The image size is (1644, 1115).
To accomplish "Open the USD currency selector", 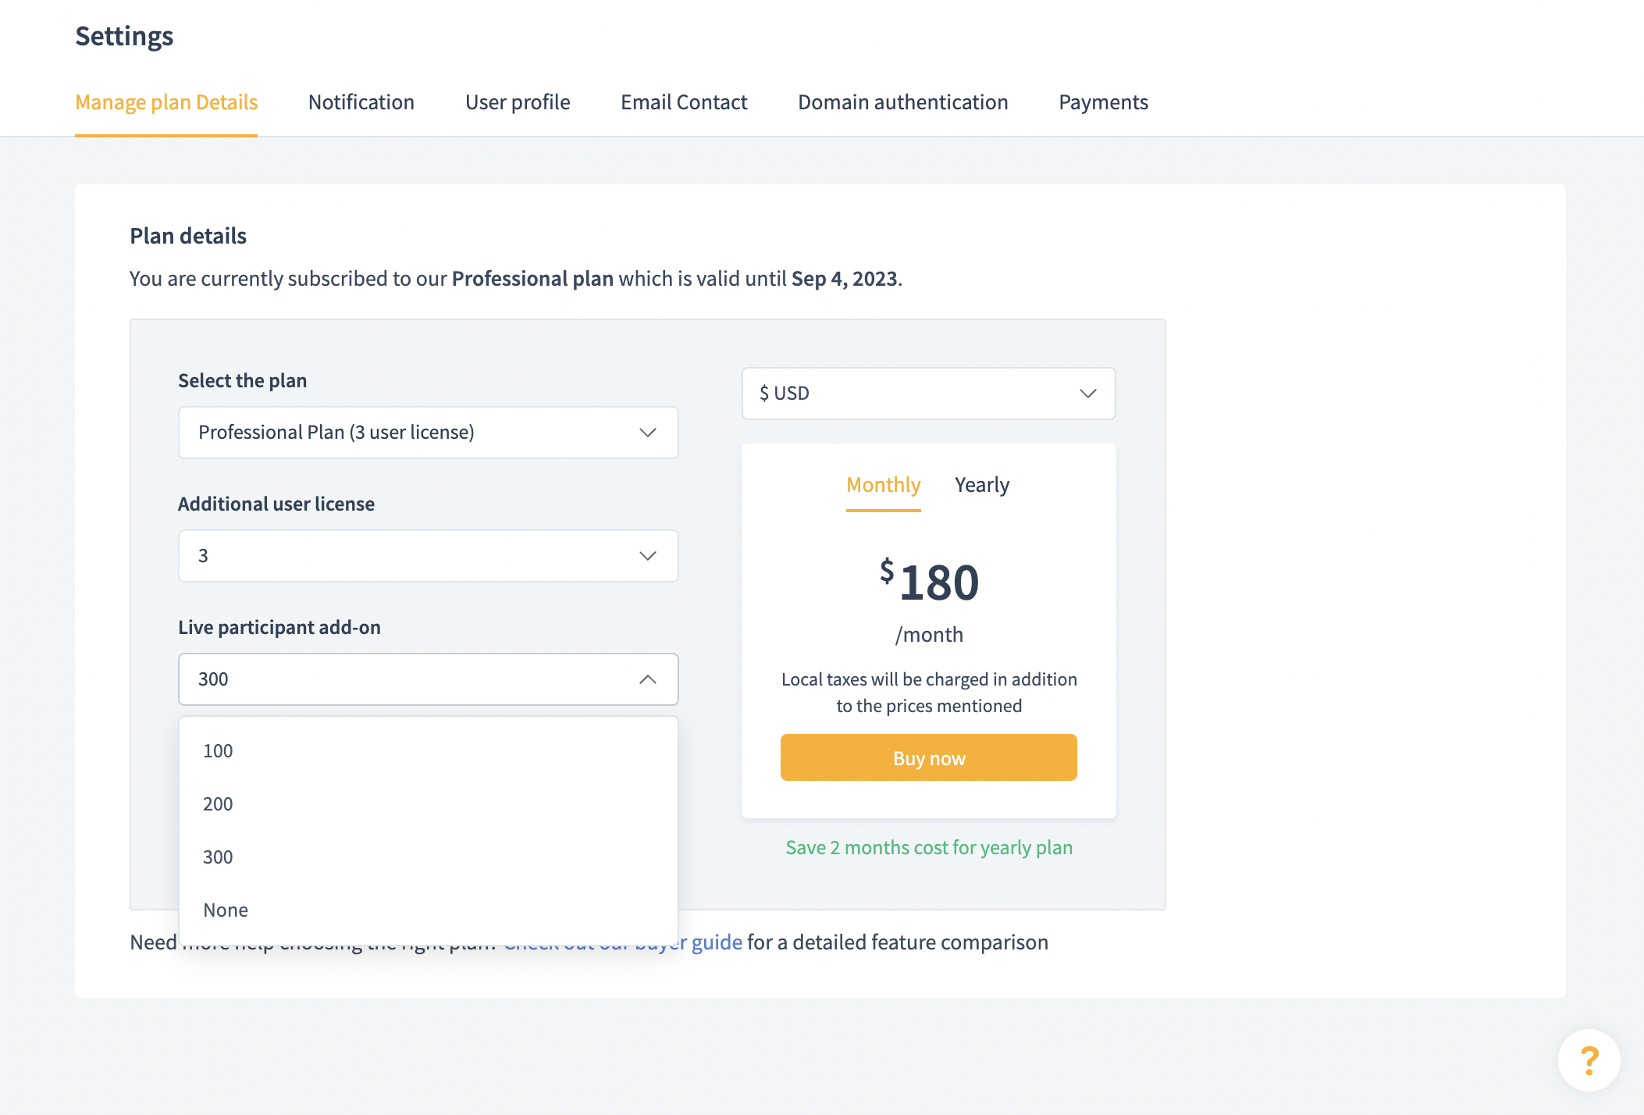I will [928, 394].
